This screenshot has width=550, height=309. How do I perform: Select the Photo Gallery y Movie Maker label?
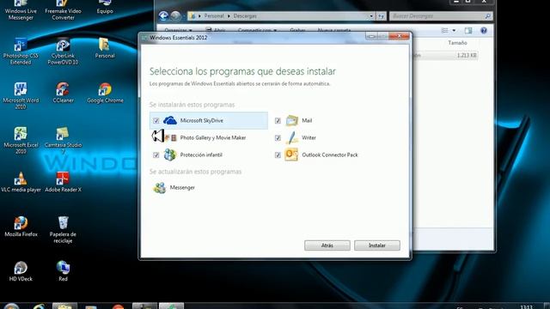[213, 137]
